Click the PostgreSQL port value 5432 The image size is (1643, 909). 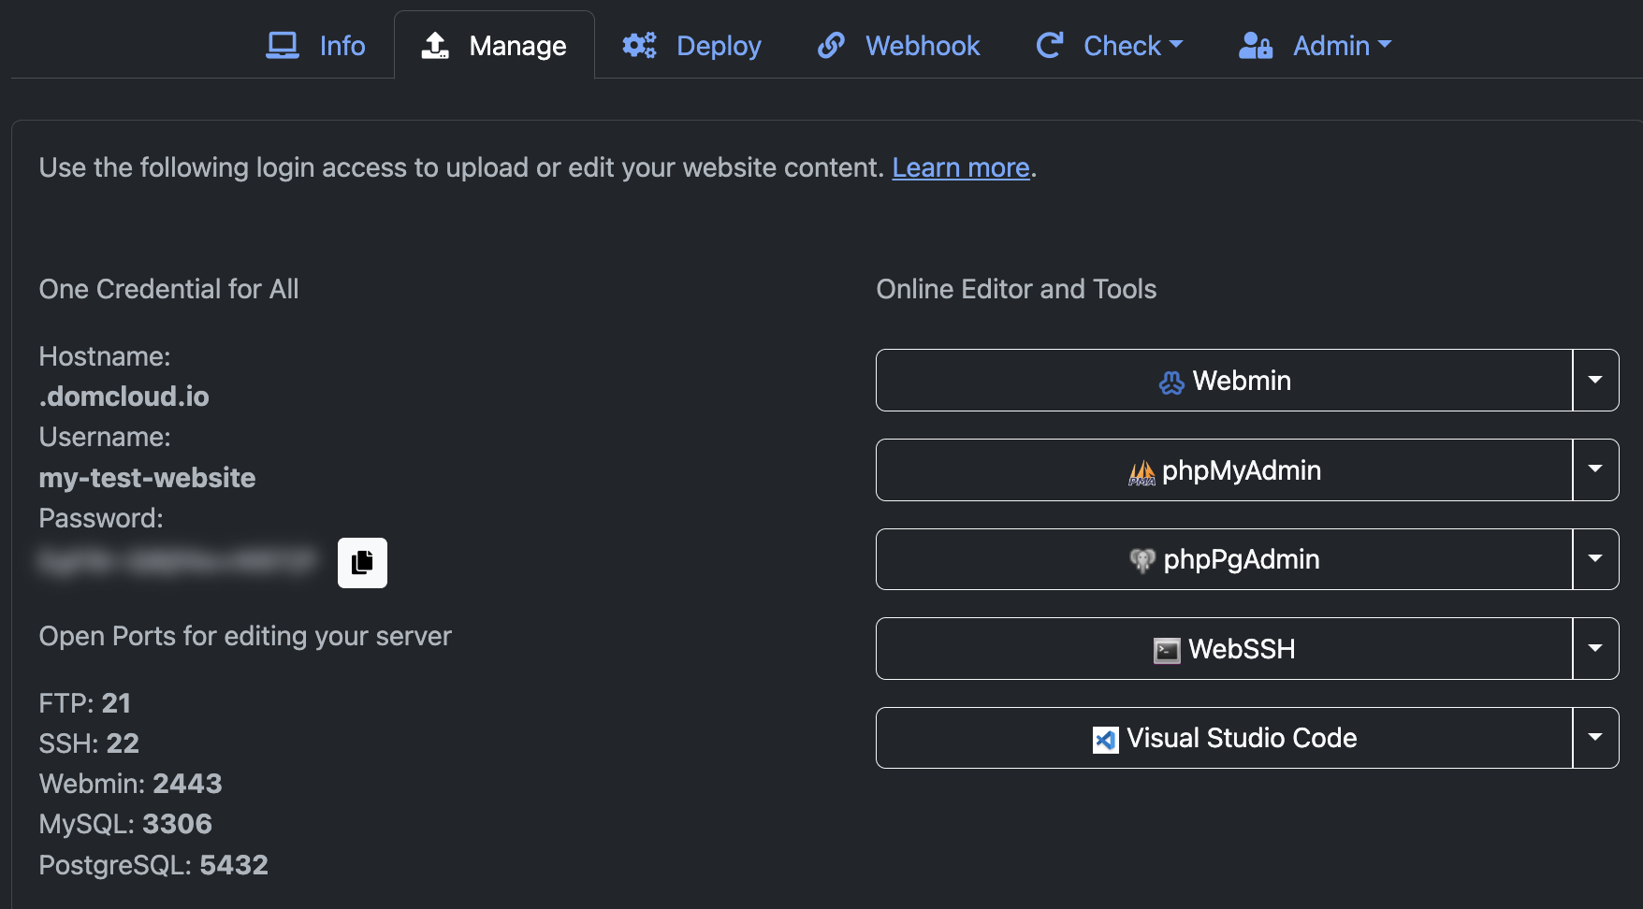tap(234, 865)
